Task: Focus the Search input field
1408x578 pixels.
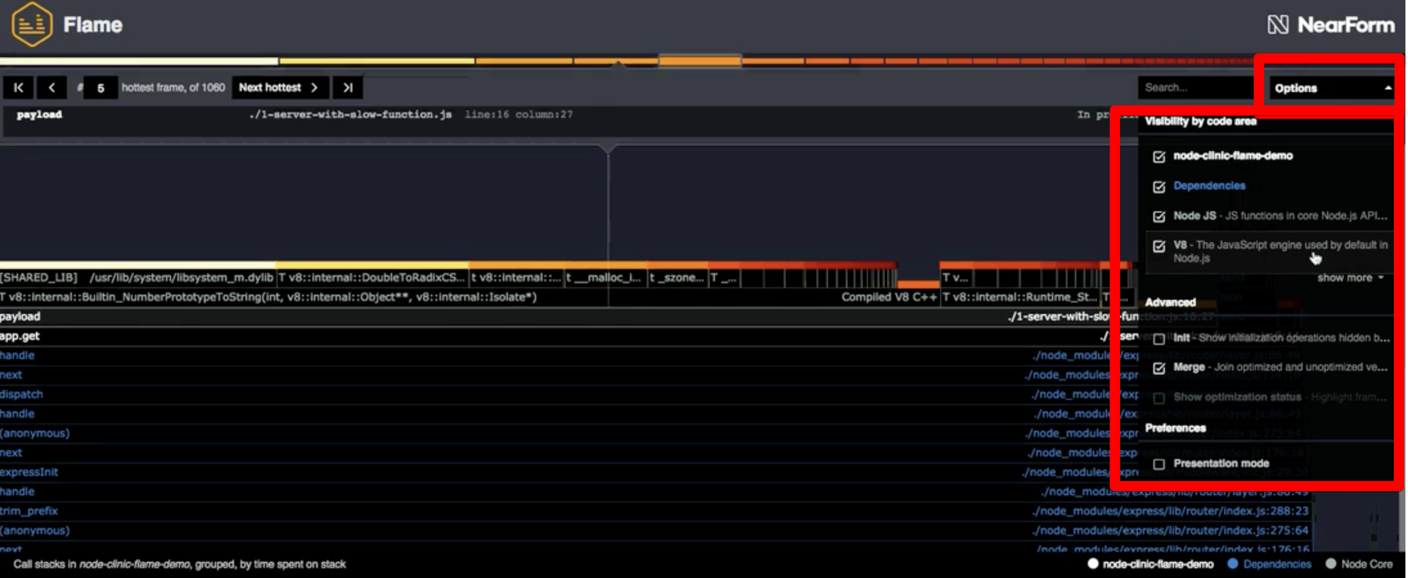Action: coord(1196,87)
